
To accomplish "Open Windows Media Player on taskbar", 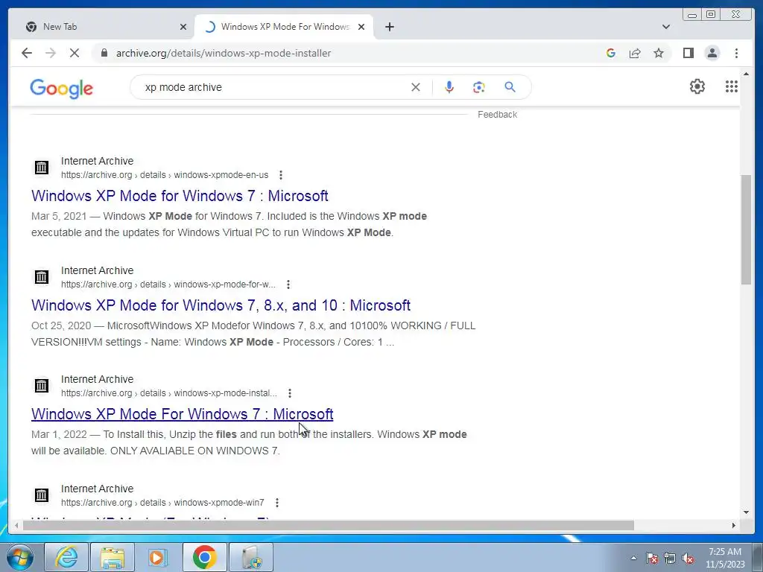I will tap(158, 557).
